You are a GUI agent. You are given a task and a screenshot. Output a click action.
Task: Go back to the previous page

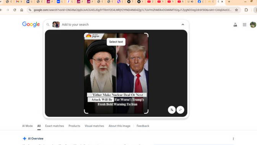point(1,10)
